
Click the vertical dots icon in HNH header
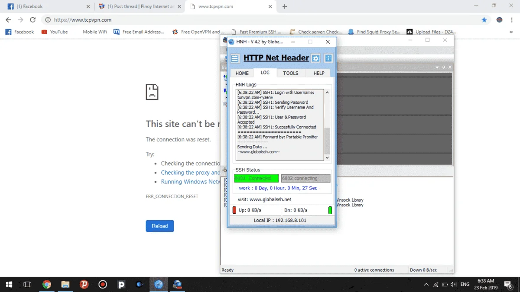(x=328, y=58)
